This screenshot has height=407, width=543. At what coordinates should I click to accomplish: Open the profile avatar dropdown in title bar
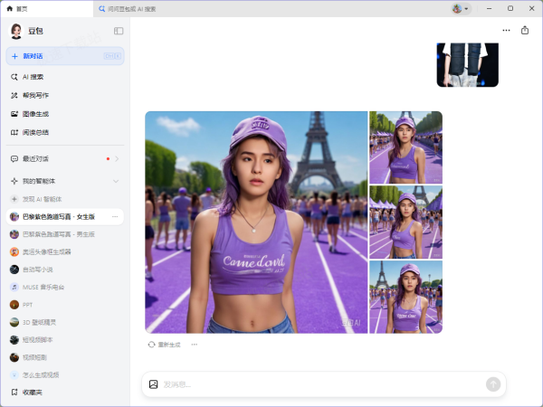pyautogui.click(x=461, y=8)
